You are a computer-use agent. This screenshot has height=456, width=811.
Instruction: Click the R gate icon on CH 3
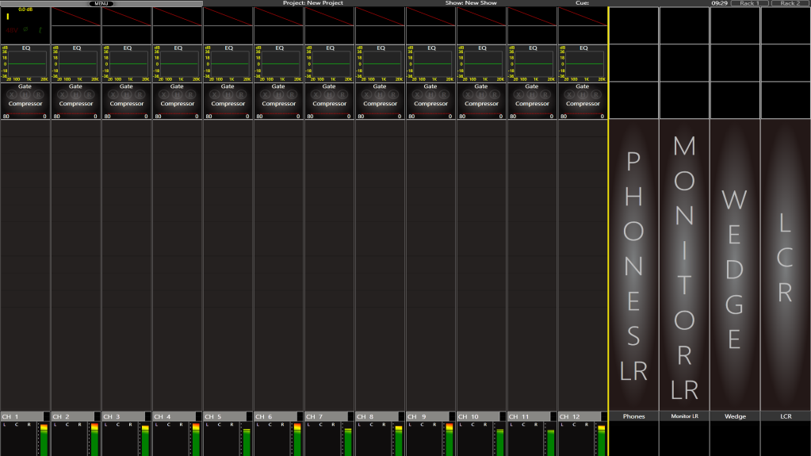(140, 94)
